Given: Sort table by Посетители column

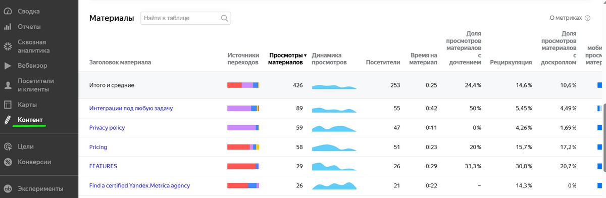Looking at the screenshot, I should click(383, 63).
